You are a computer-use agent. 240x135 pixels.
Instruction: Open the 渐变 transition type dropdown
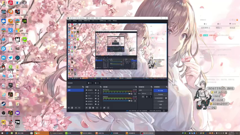click(145, 90)
